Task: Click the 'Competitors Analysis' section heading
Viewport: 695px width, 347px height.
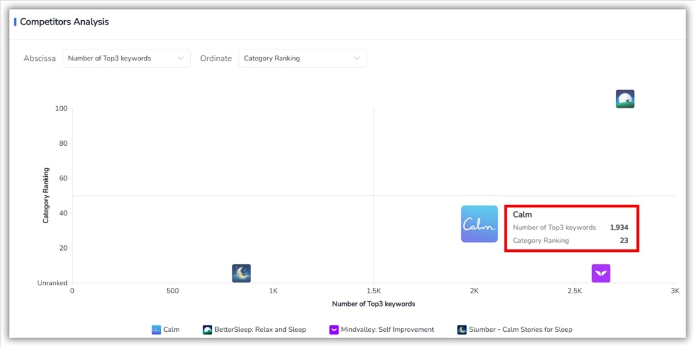Action: [64, 22]
